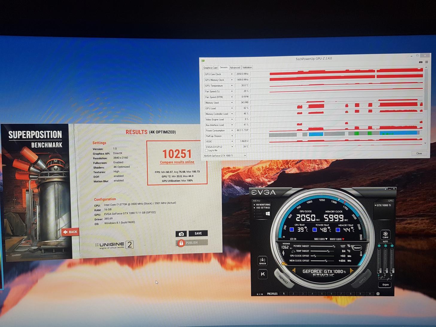The width and height of the screenshot is (436, 327).
Task: Open Power Consumption sensor dropdown
Action: click(x=232, y=130)
